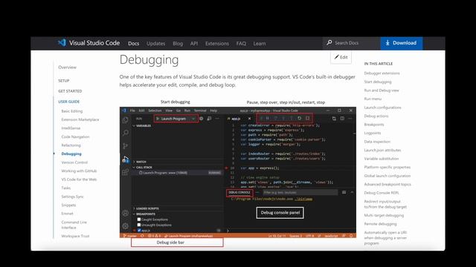476x267 pixels.
Task: Jump to the Remote debugging link
Action: [x=380, y=224]
